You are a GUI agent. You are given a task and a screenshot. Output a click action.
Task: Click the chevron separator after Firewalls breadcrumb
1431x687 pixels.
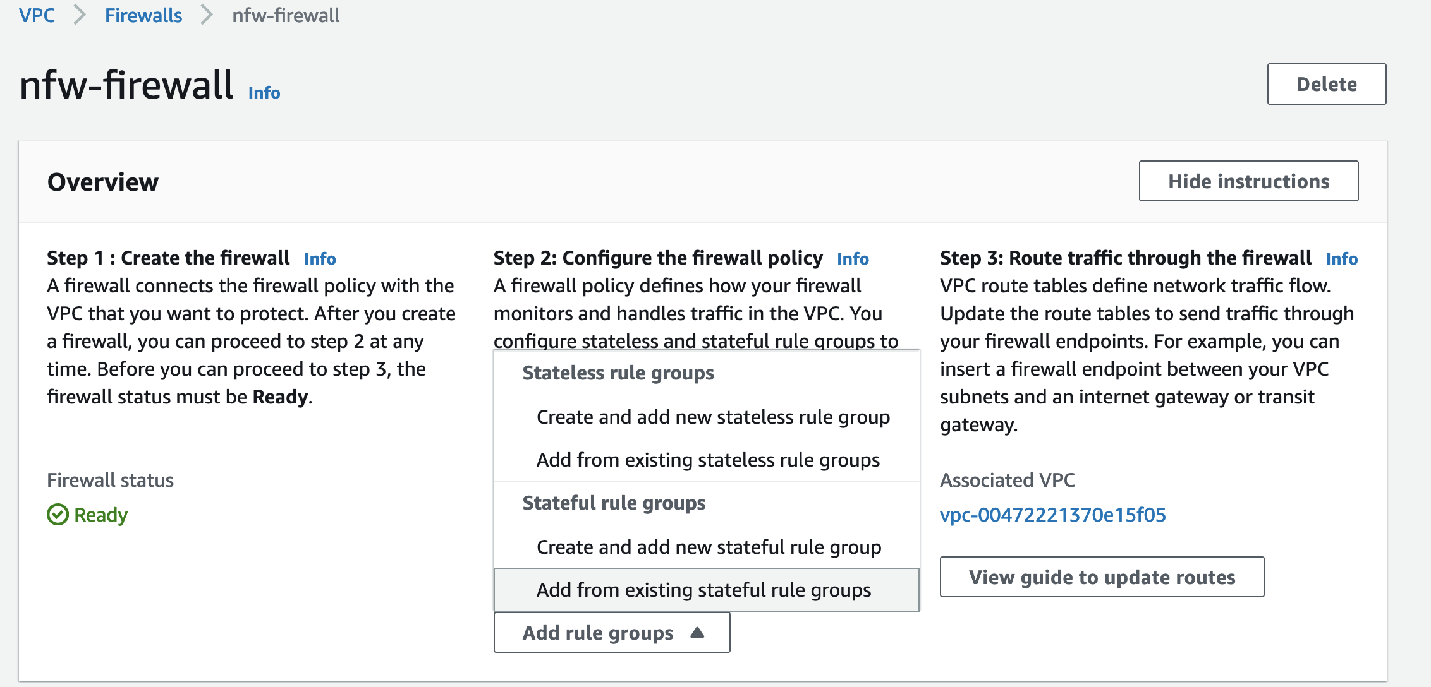[207, 15]
